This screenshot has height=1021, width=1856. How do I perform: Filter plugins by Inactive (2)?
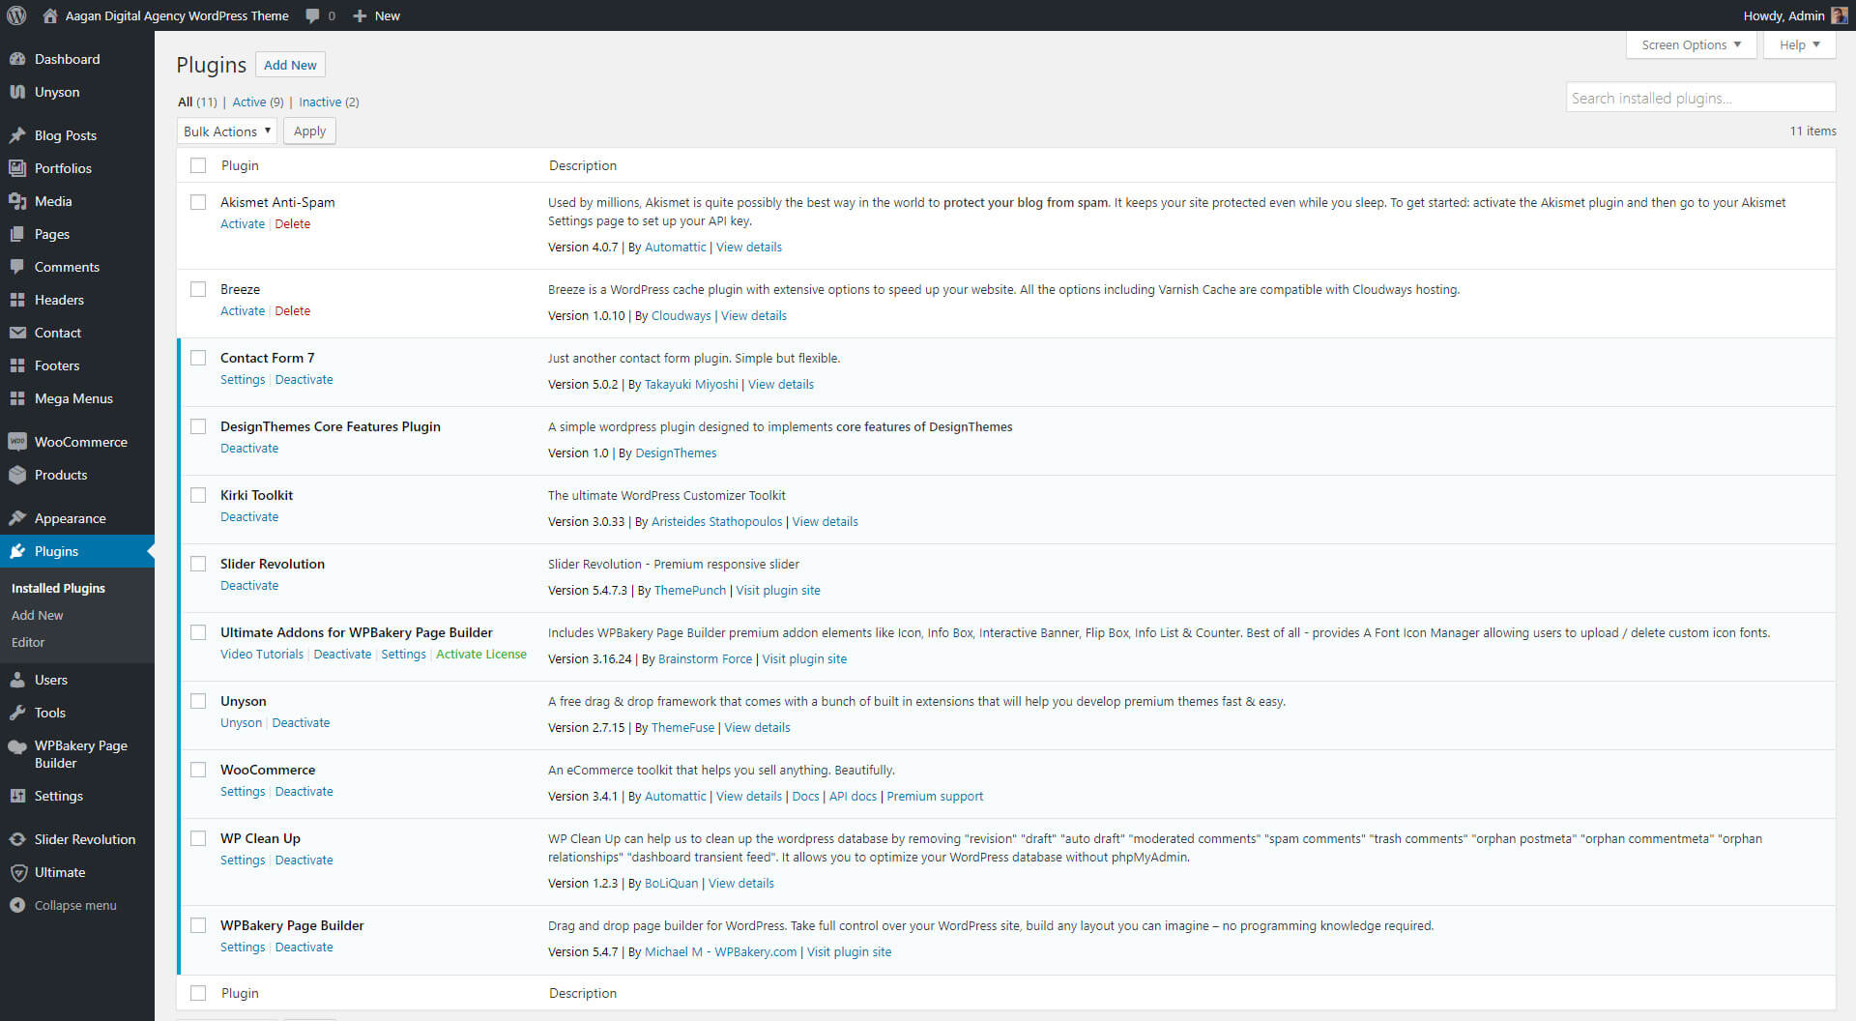(x=329, y=102)
